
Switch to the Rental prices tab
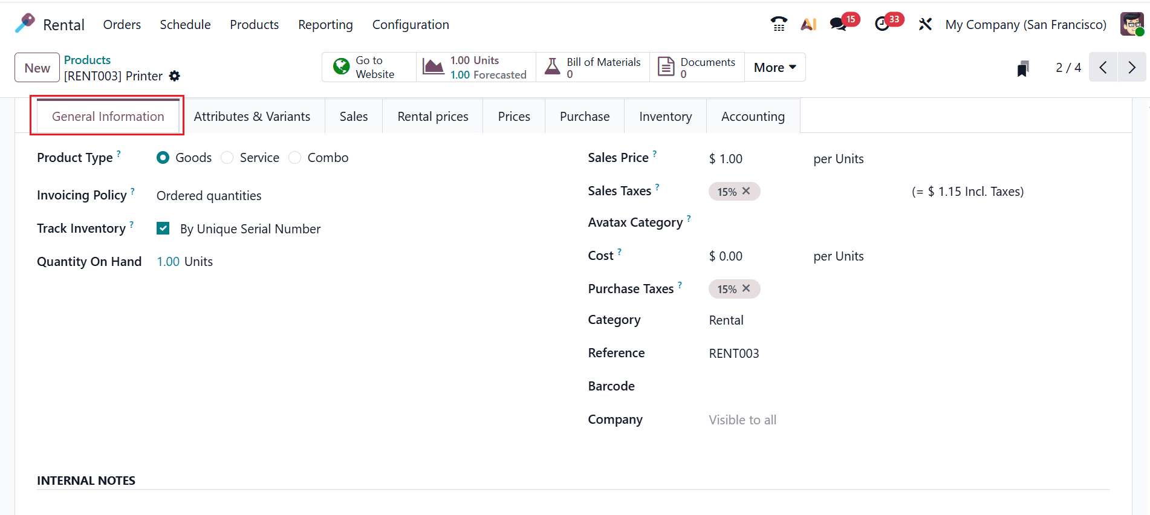tap(433, 117)
